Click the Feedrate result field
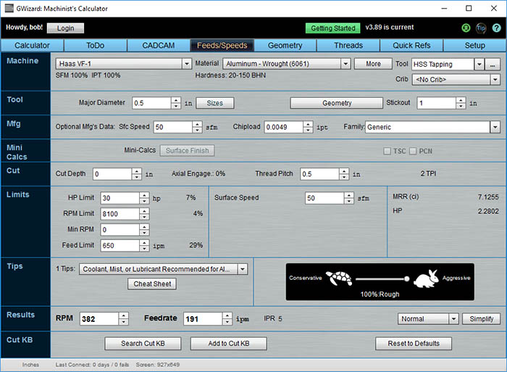507x372 pixels. 203,319
